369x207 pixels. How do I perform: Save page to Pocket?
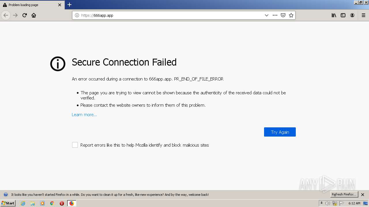[283, 15]
